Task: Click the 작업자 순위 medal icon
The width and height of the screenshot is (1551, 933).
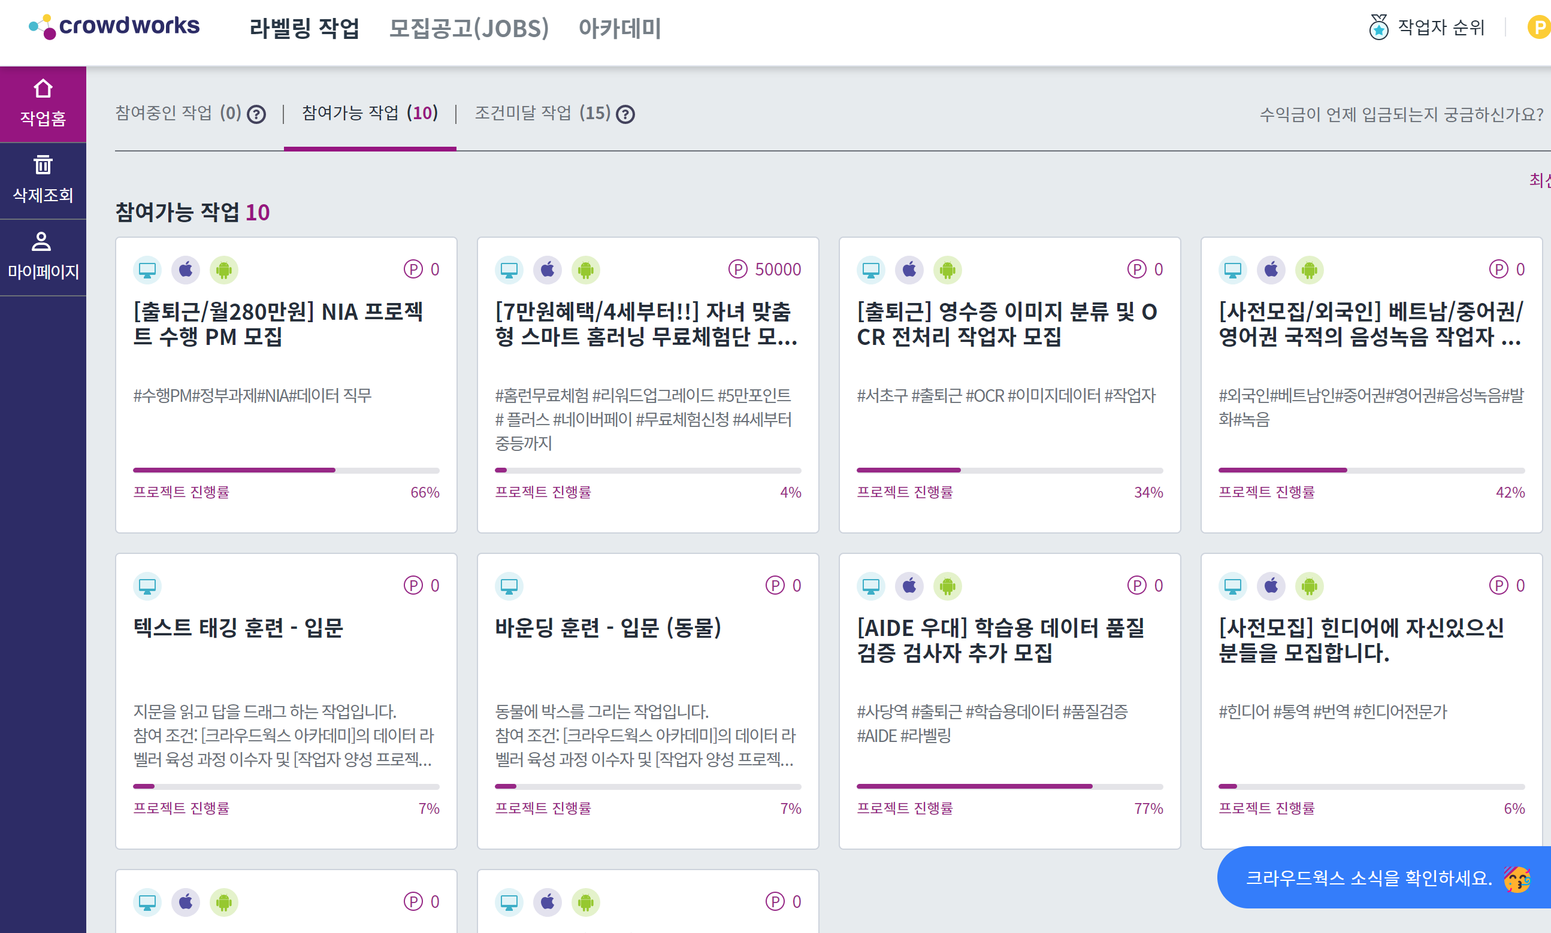Action: [x=1378, y=28]
